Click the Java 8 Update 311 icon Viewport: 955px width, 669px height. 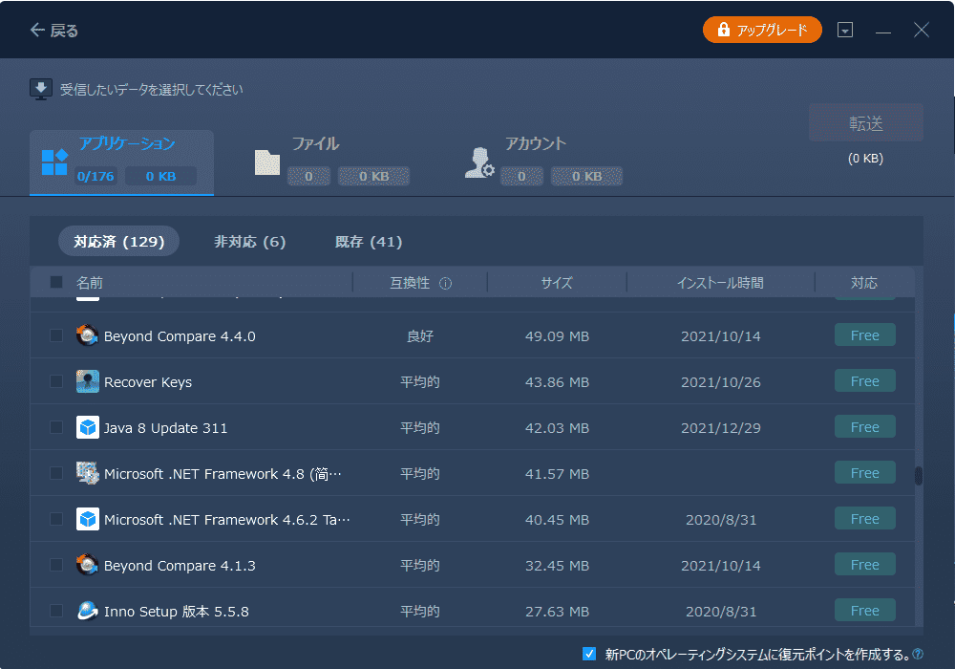88,427
